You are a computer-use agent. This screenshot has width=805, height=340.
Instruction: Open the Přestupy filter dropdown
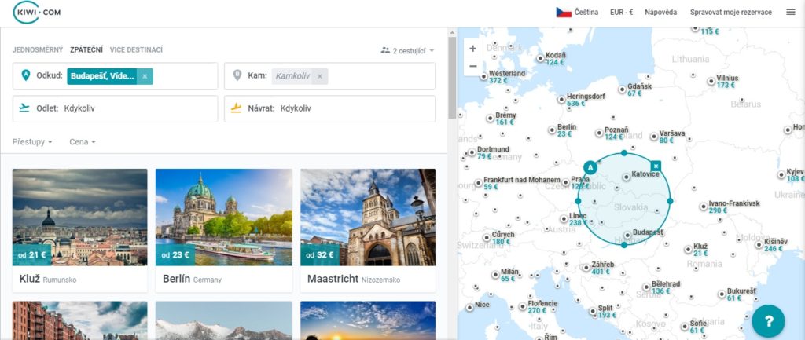[32, 142]
